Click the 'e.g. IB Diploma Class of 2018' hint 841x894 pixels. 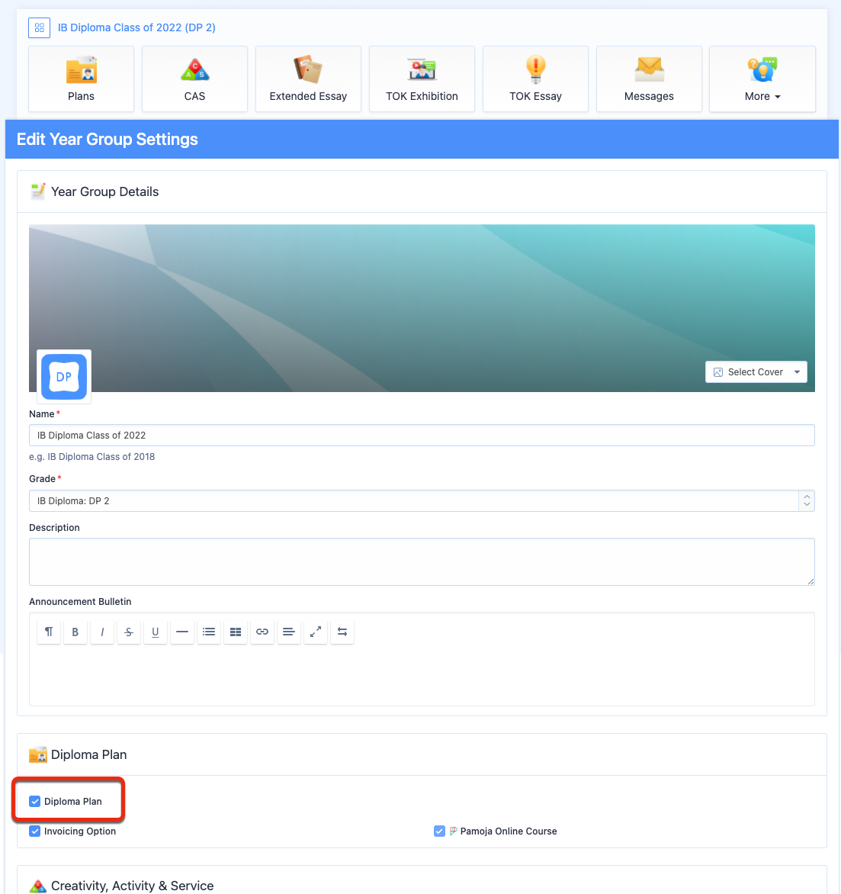[x=91, y=457]
